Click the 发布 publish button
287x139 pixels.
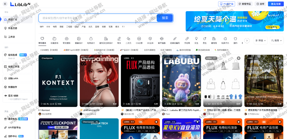pos(260,4)
